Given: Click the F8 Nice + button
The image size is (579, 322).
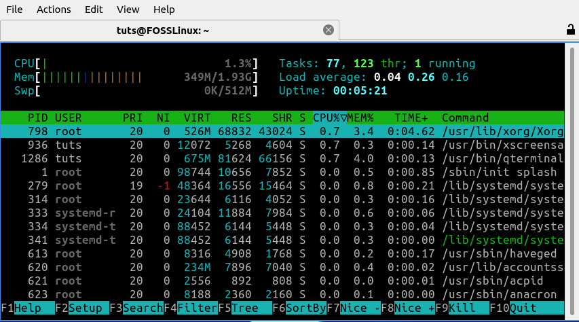Looking at the screenshot, I should [x=408, y=308].
